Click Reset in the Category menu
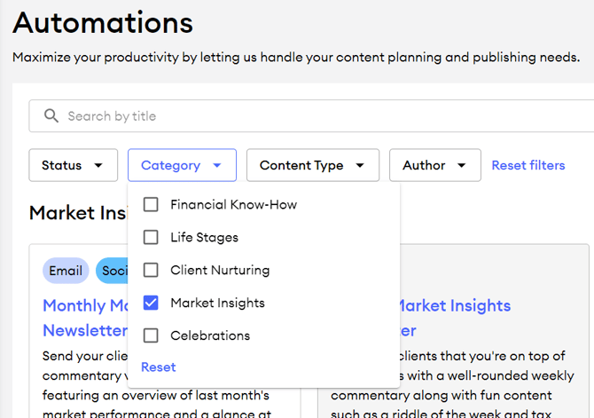594x418 pixels. pos(158,367)
